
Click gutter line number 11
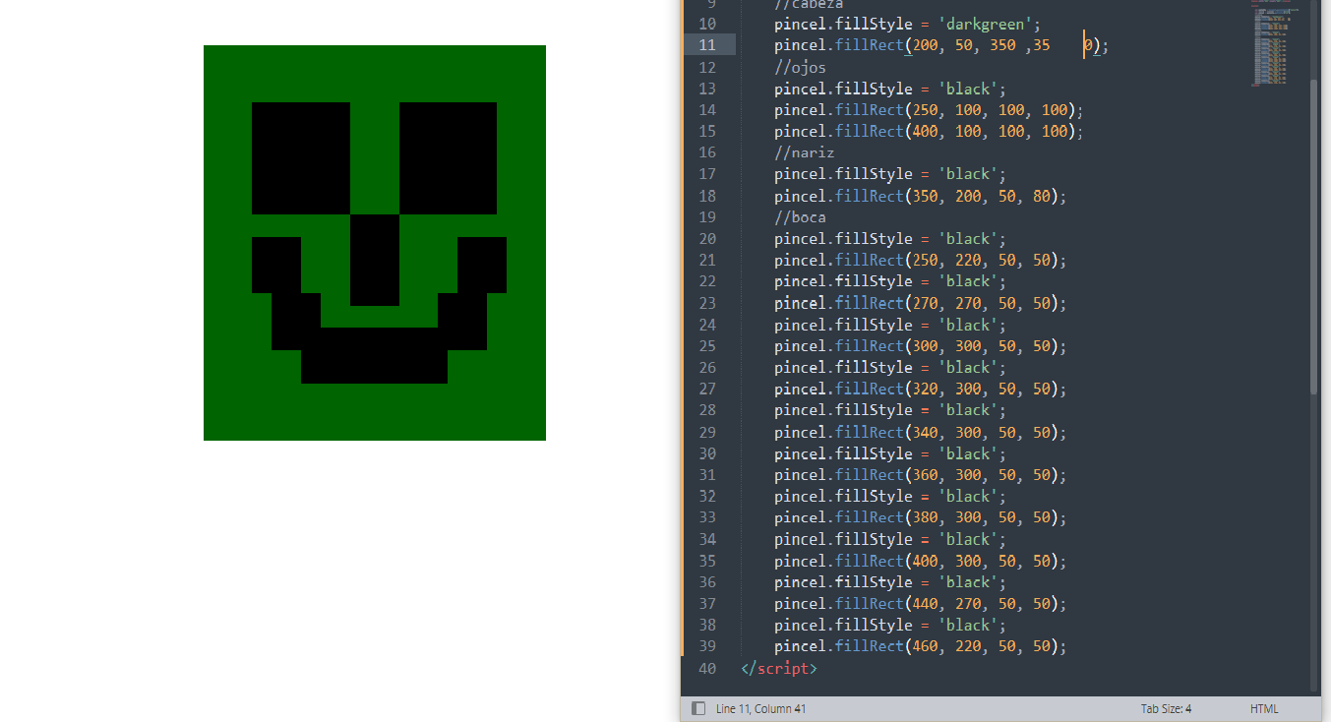point(707,45)
